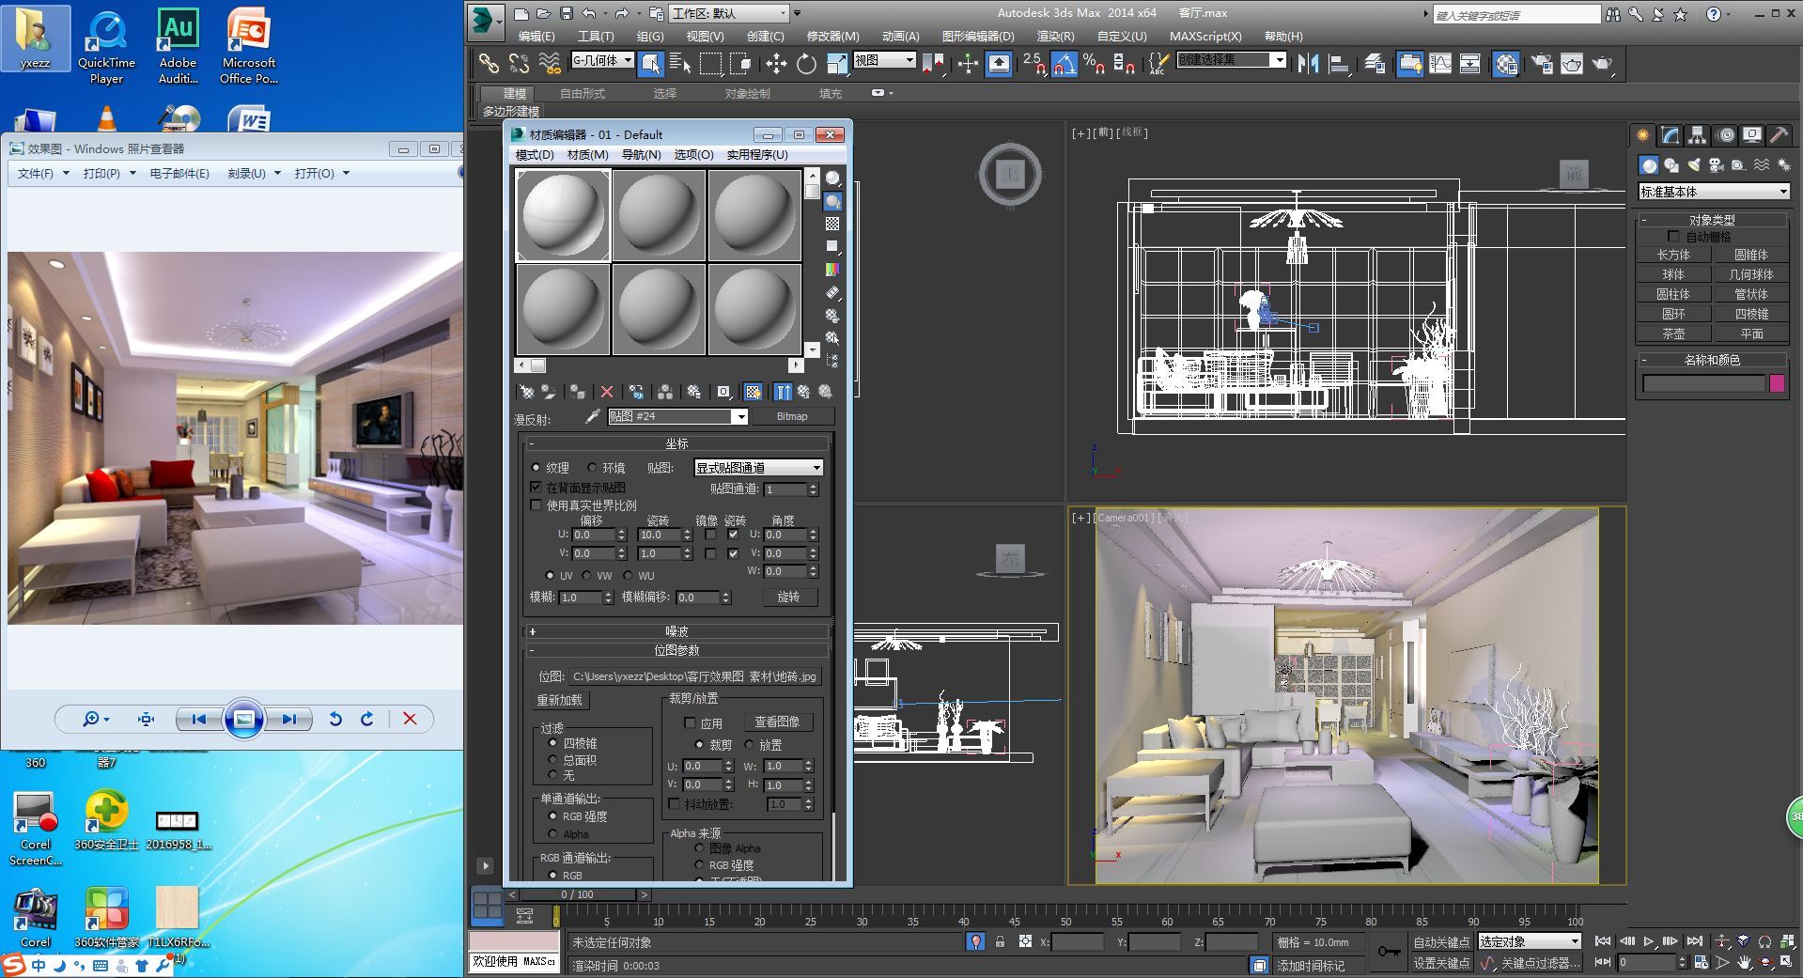
Task: Expand the 噪波 rollout
Action: pyautogui.click(x=676, y=631)
